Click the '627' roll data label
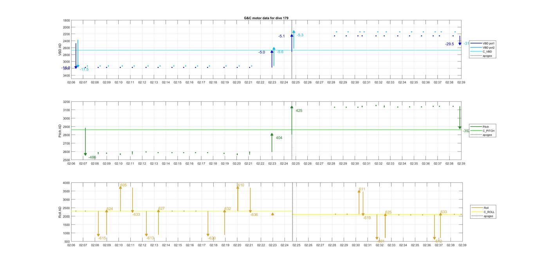Viewport: 548px width, 271px height. (161, 209)
